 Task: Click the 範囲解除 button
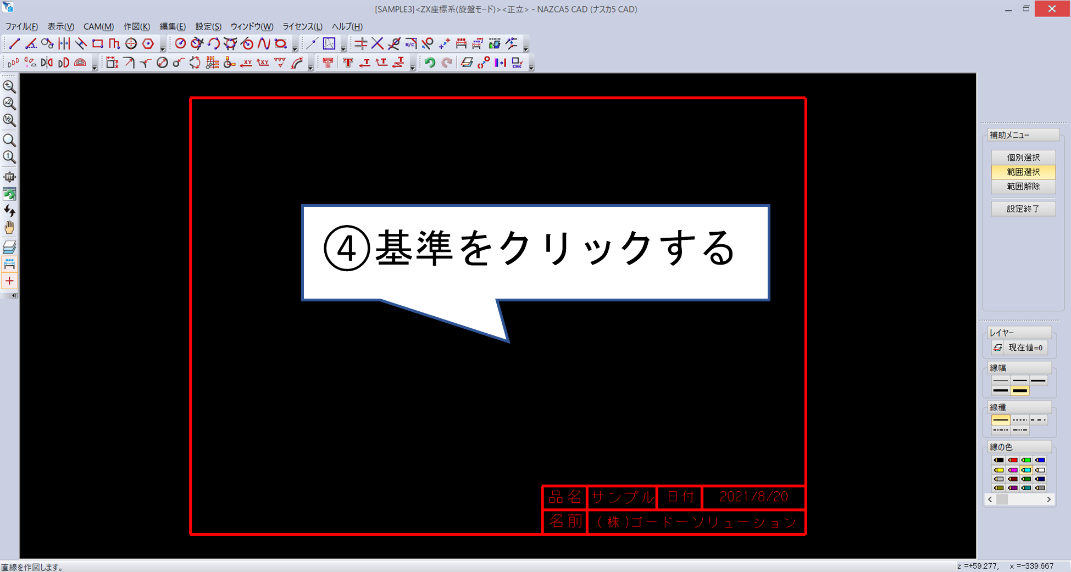point(1023,187)
